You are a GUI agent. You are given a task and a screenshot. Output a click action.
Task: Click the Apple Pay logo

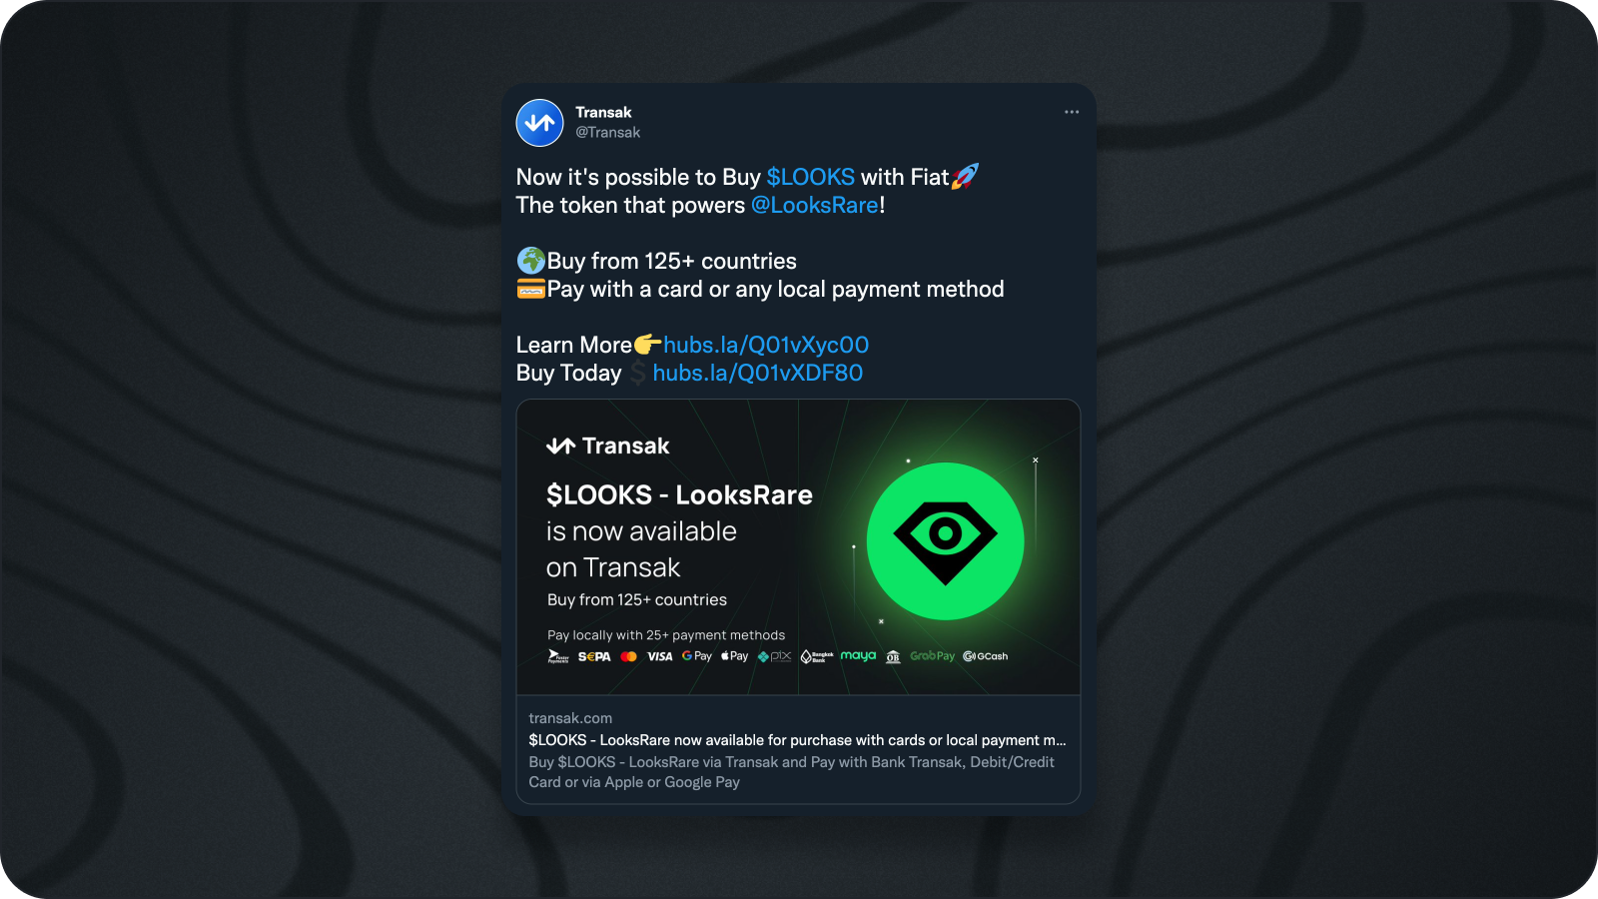point(735,656)
